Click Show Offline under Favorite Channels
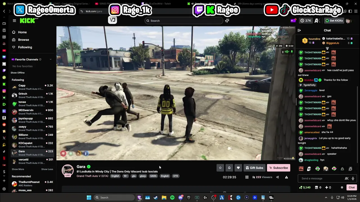The width and height of the screenshot is (360, 202). point(18,73)
